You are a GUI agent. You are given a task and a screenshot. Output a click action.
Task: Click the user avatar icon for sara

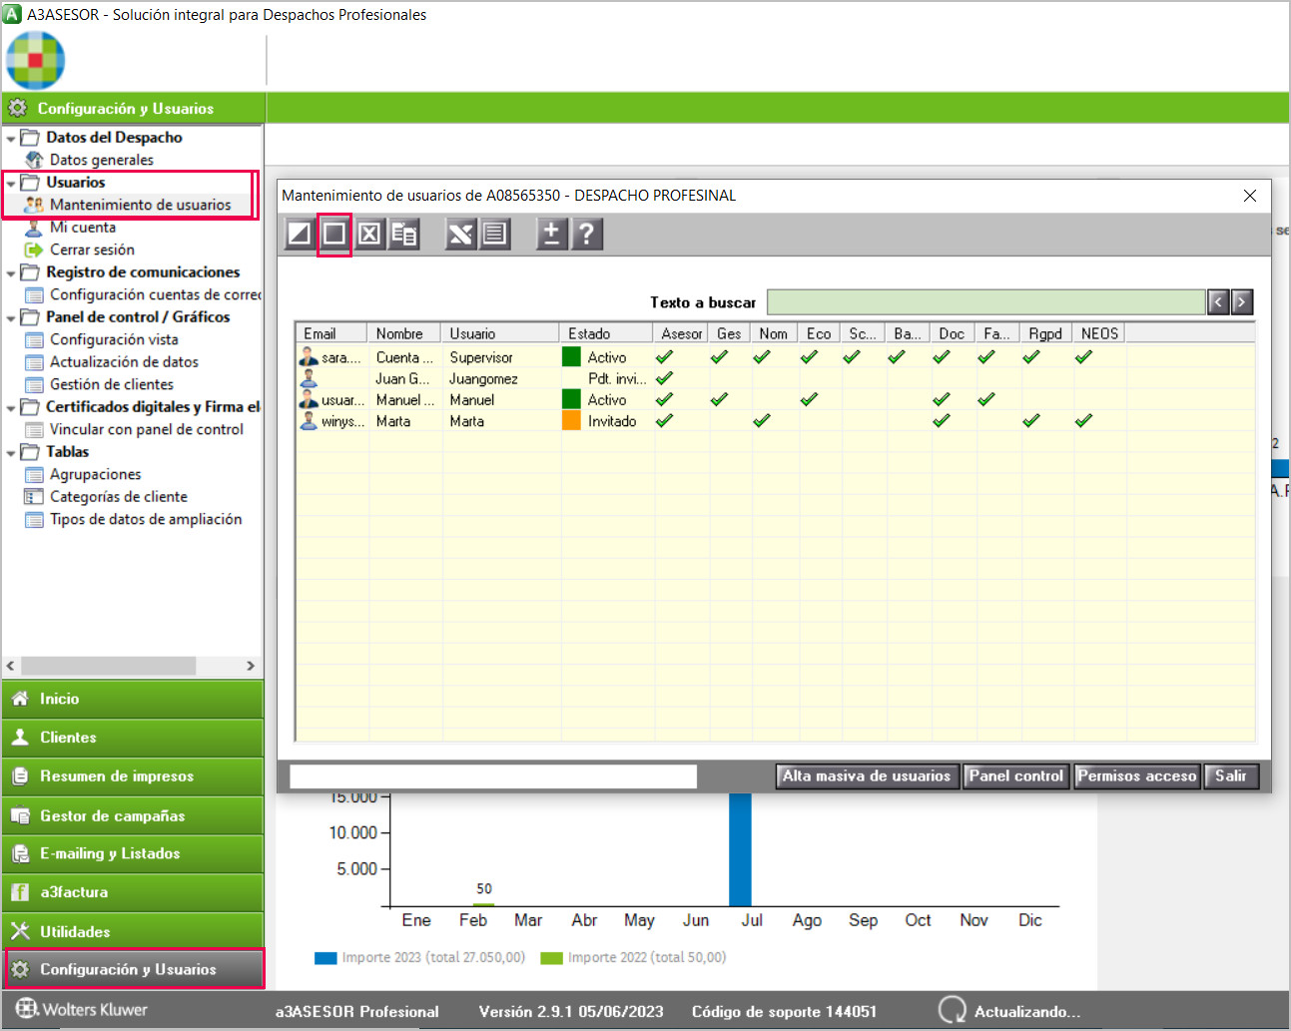click(x=309, y=357)
